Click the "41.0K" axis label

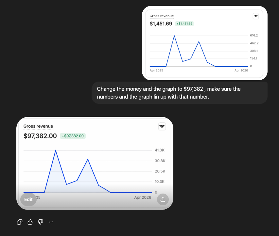[160, 150]
